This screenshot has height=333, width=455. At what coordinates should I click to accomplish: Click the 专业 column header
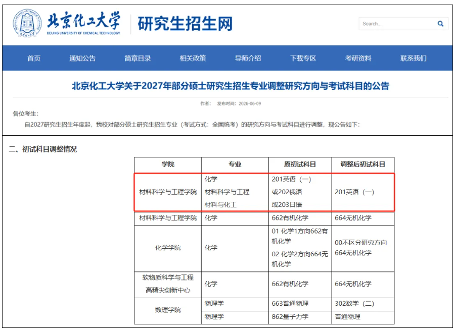(x=235, y=164)
